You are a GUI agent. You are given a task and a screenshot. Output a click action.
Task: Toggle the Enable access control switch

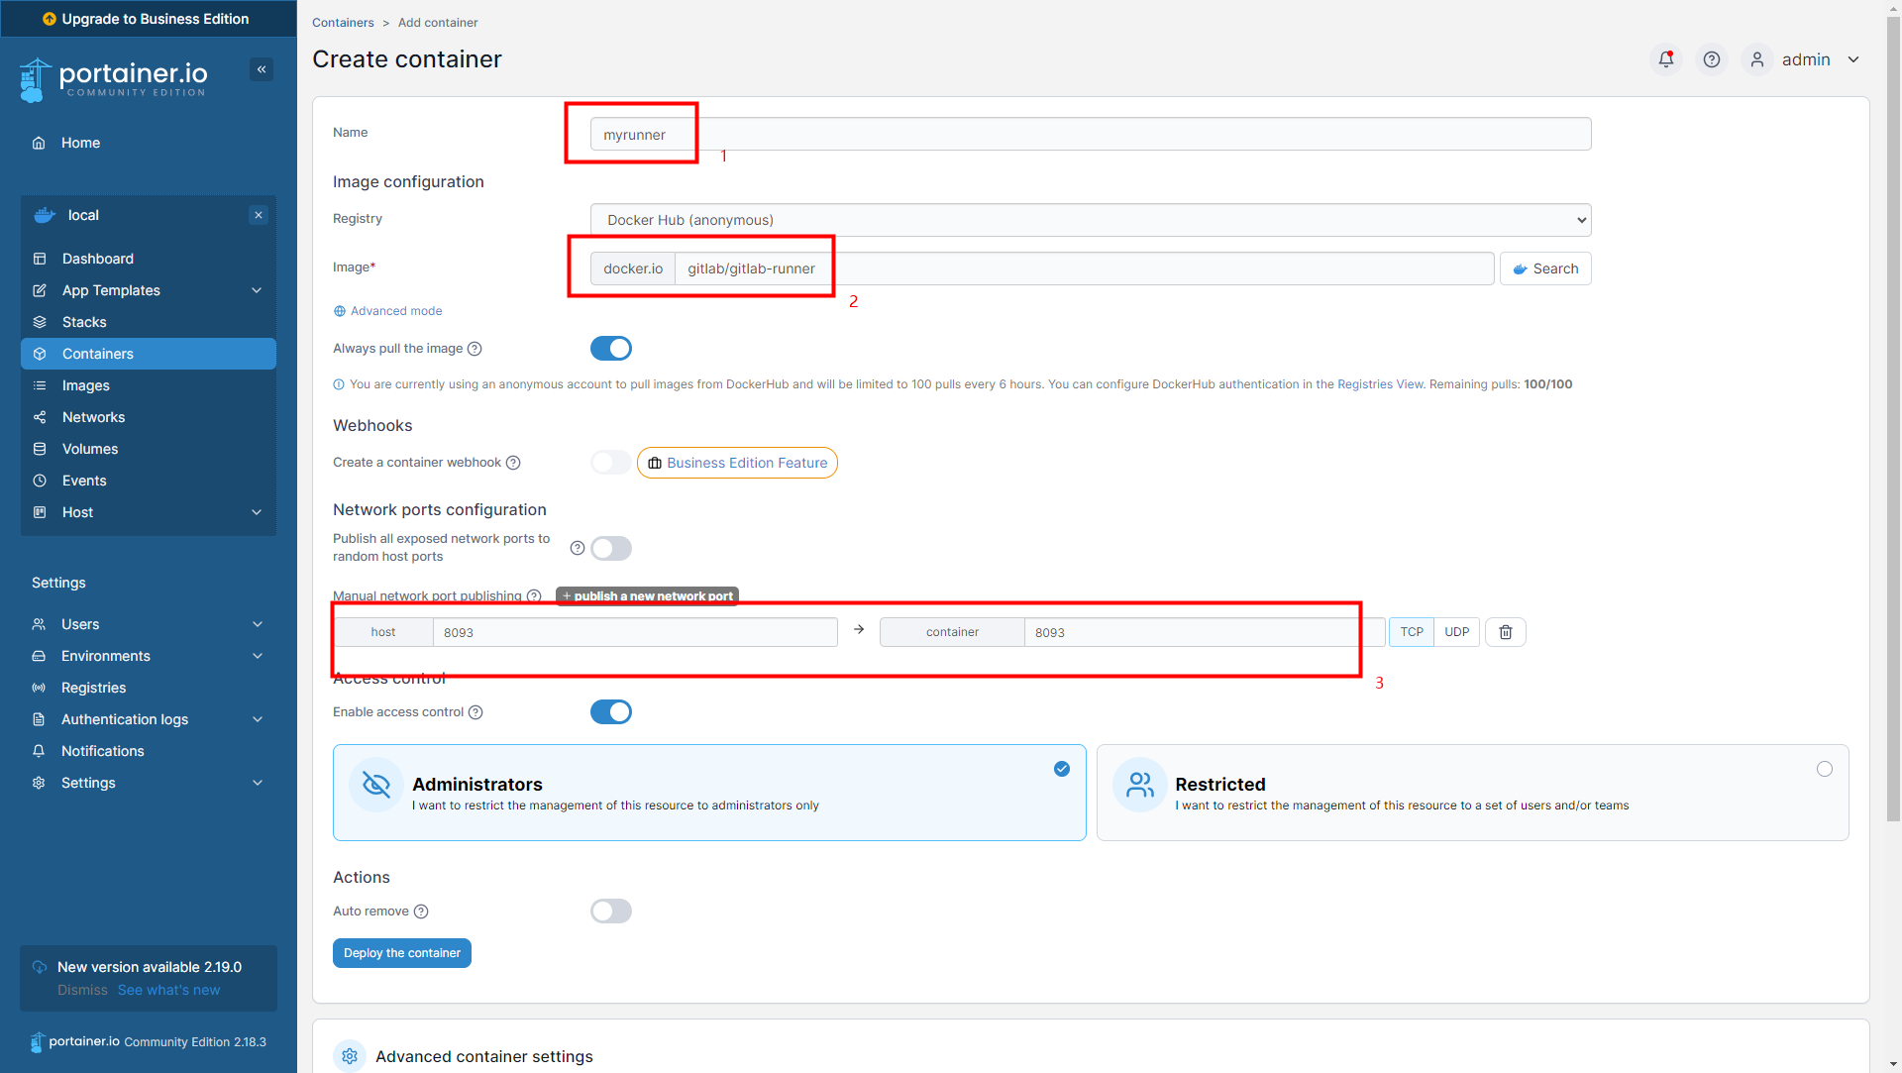609,711
